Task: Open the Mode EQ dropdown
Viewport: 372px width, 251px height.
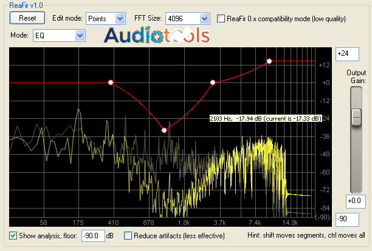Action: [x=59, y=36]
